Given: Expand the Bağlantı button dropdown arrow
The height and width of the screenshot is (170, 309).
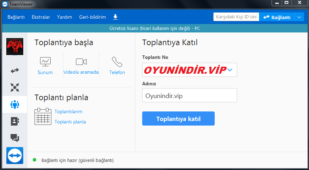Looking at the screenshot, I should pyautogui.click(x=299, y=17).
